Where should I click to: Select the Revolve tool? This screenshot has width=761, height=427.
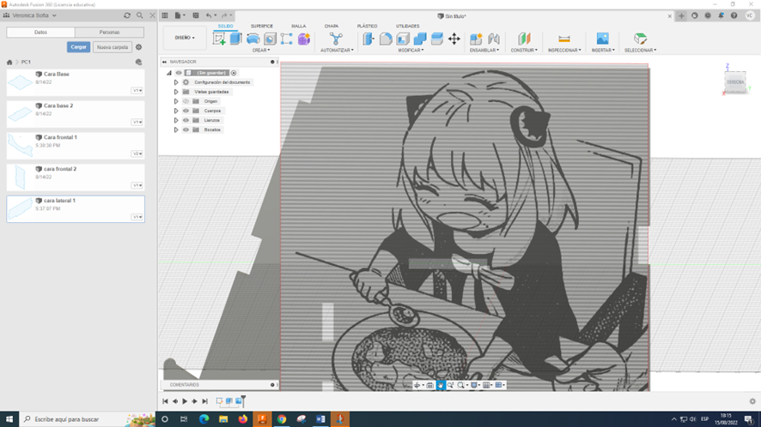(x=253, y=39)
